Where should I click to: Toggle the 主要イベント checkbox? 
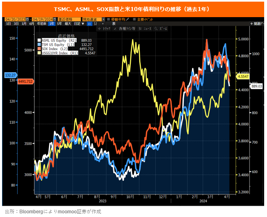pyautogui.click(x=135, y=19)
